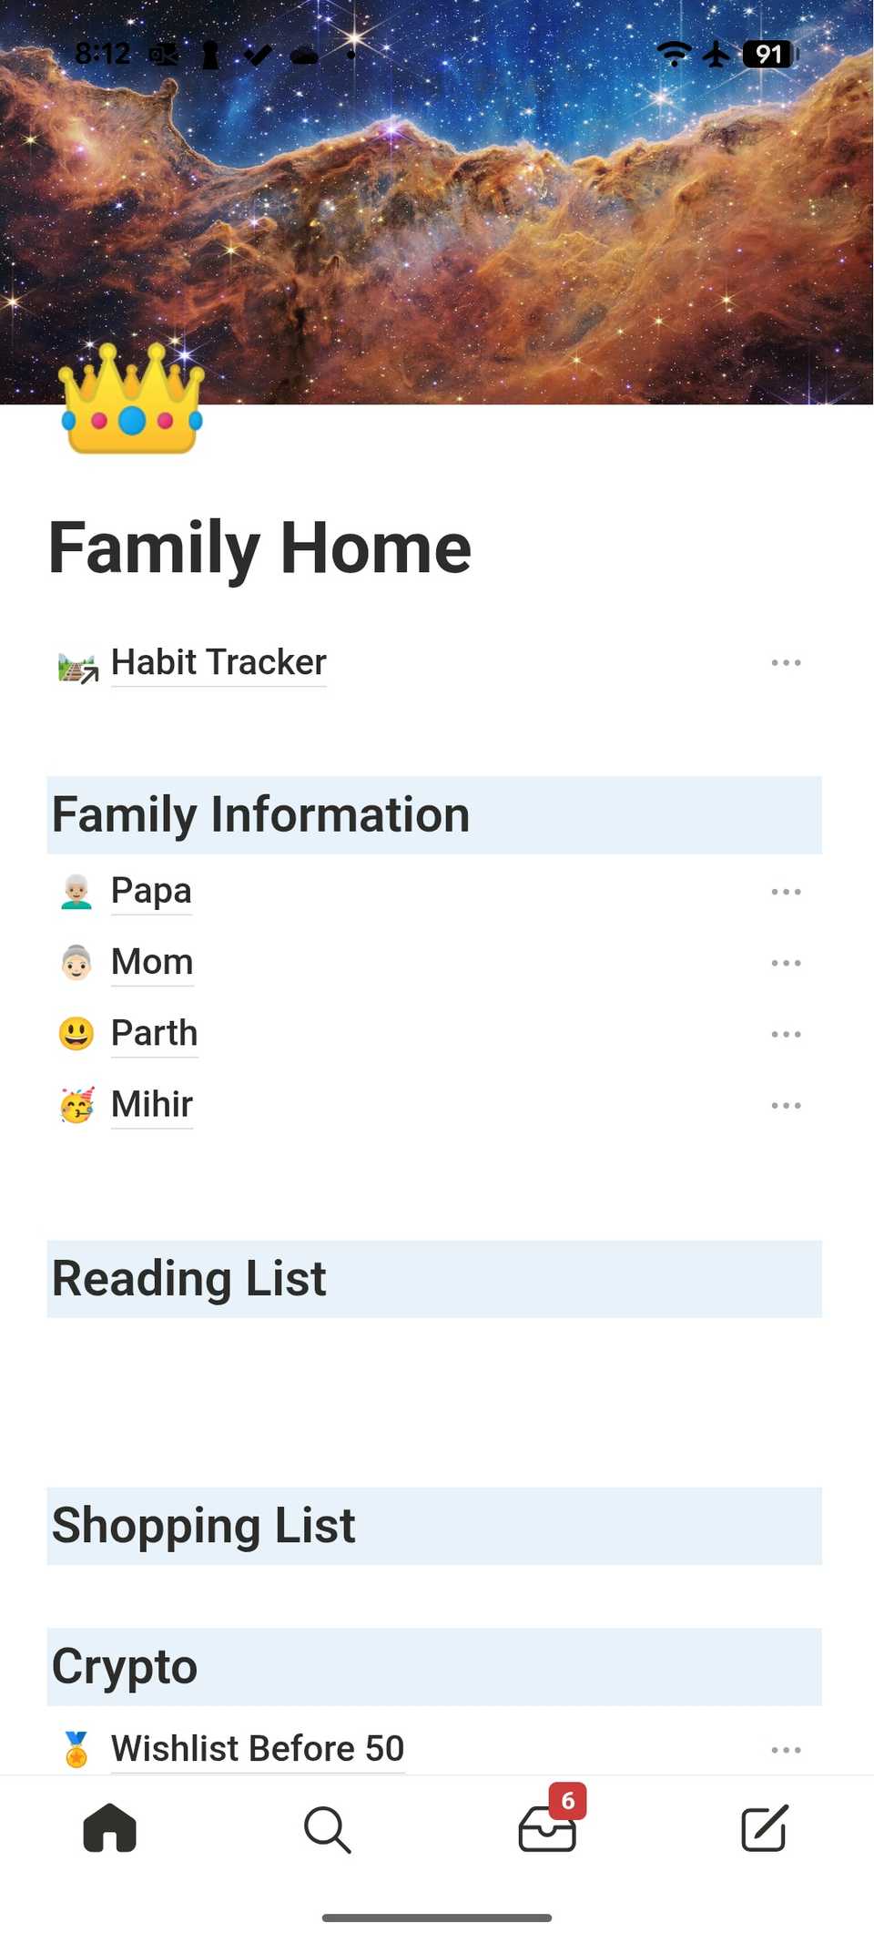Open the three-dot menu beside Papa
The height and width of the screenshot is (1943, 874).
(786, 892)
